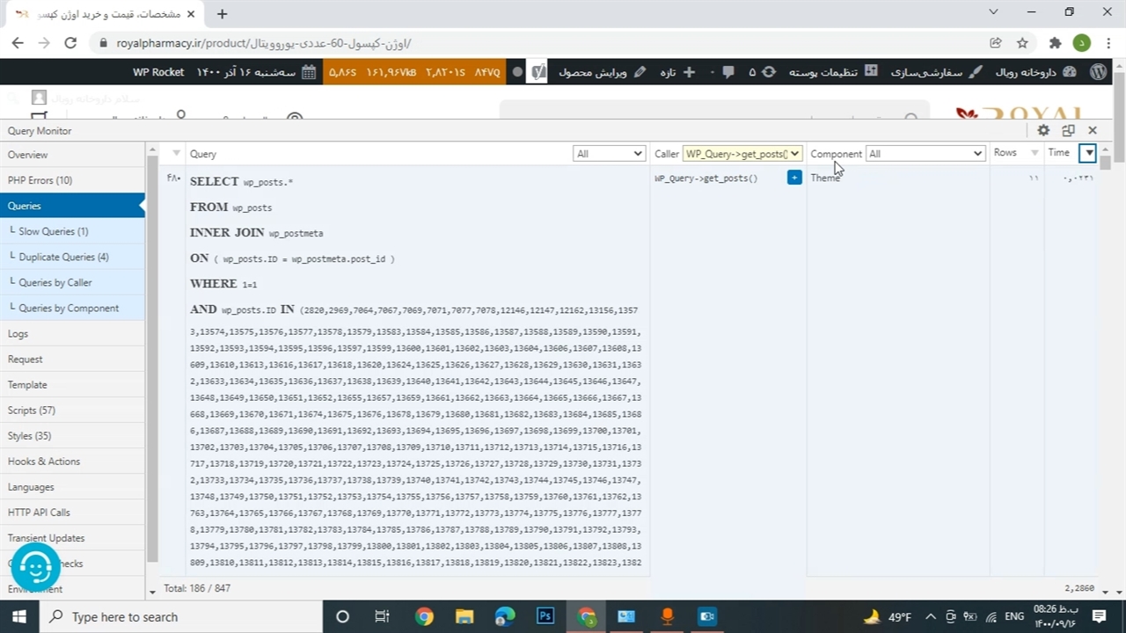The height and width of the screenshot is (633, 1126).
Task: Toggle the Rows column sort arrow
Action: click(x=1035, y=153)
